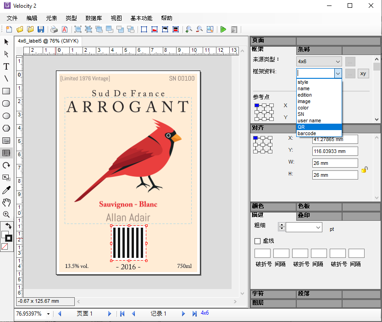This screenshot has height=322, width=382.
Task: Swap fill and stroke colors arrow
Action: coord(9,226)
